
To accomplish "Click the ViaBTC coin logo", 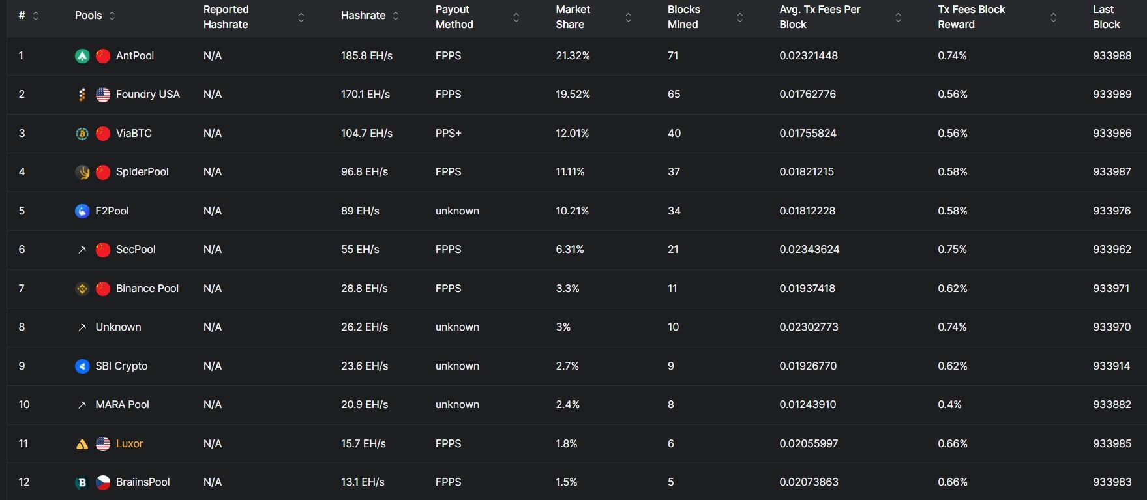I will pos(81,133).
